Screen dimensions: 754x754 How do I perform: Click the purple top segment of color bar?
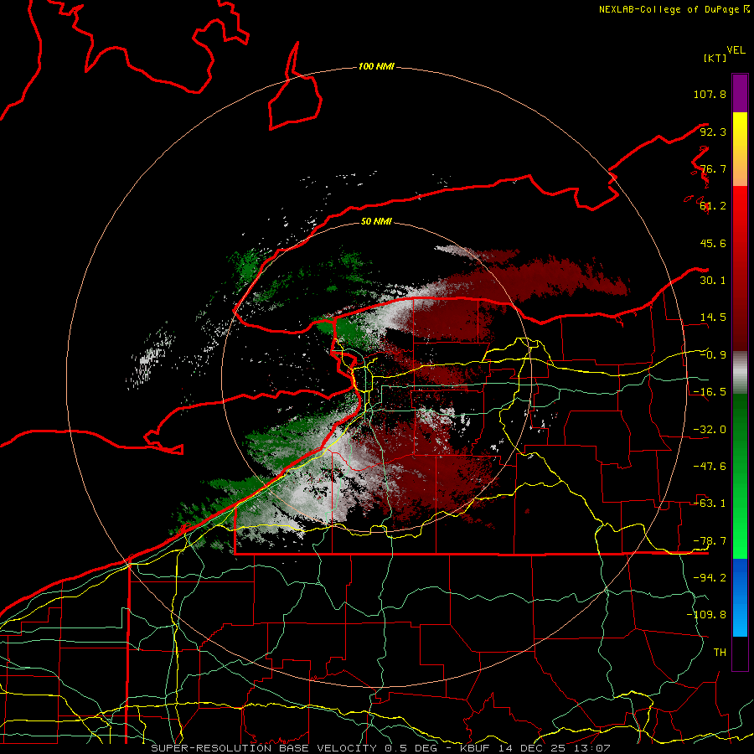click(740, 93)
